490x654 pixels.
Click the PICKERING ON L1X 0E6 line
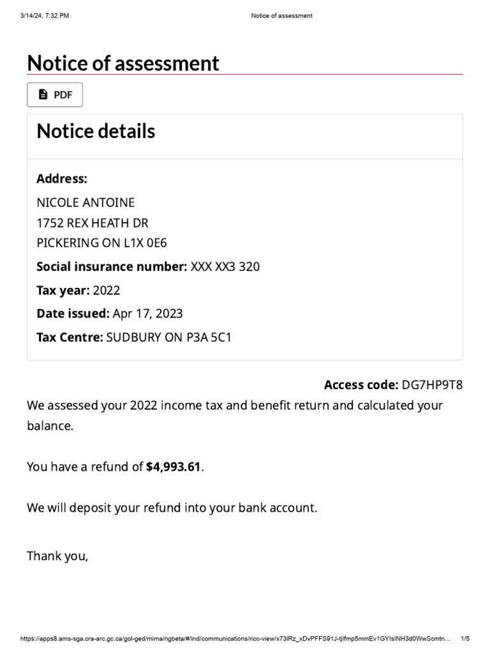click(101, 243)
